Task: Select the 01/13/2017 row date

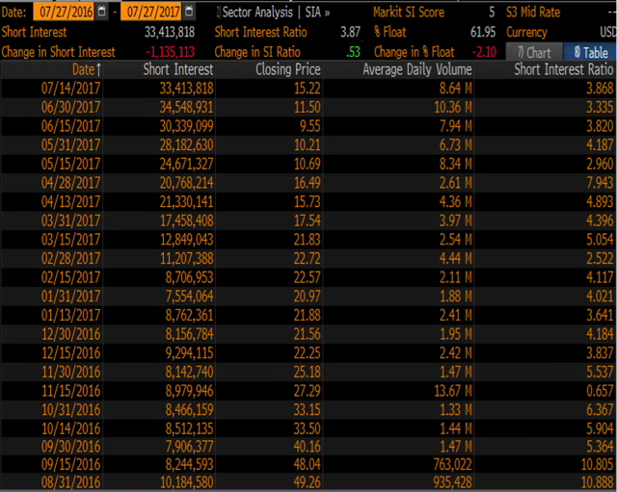Action: [70, 315]
